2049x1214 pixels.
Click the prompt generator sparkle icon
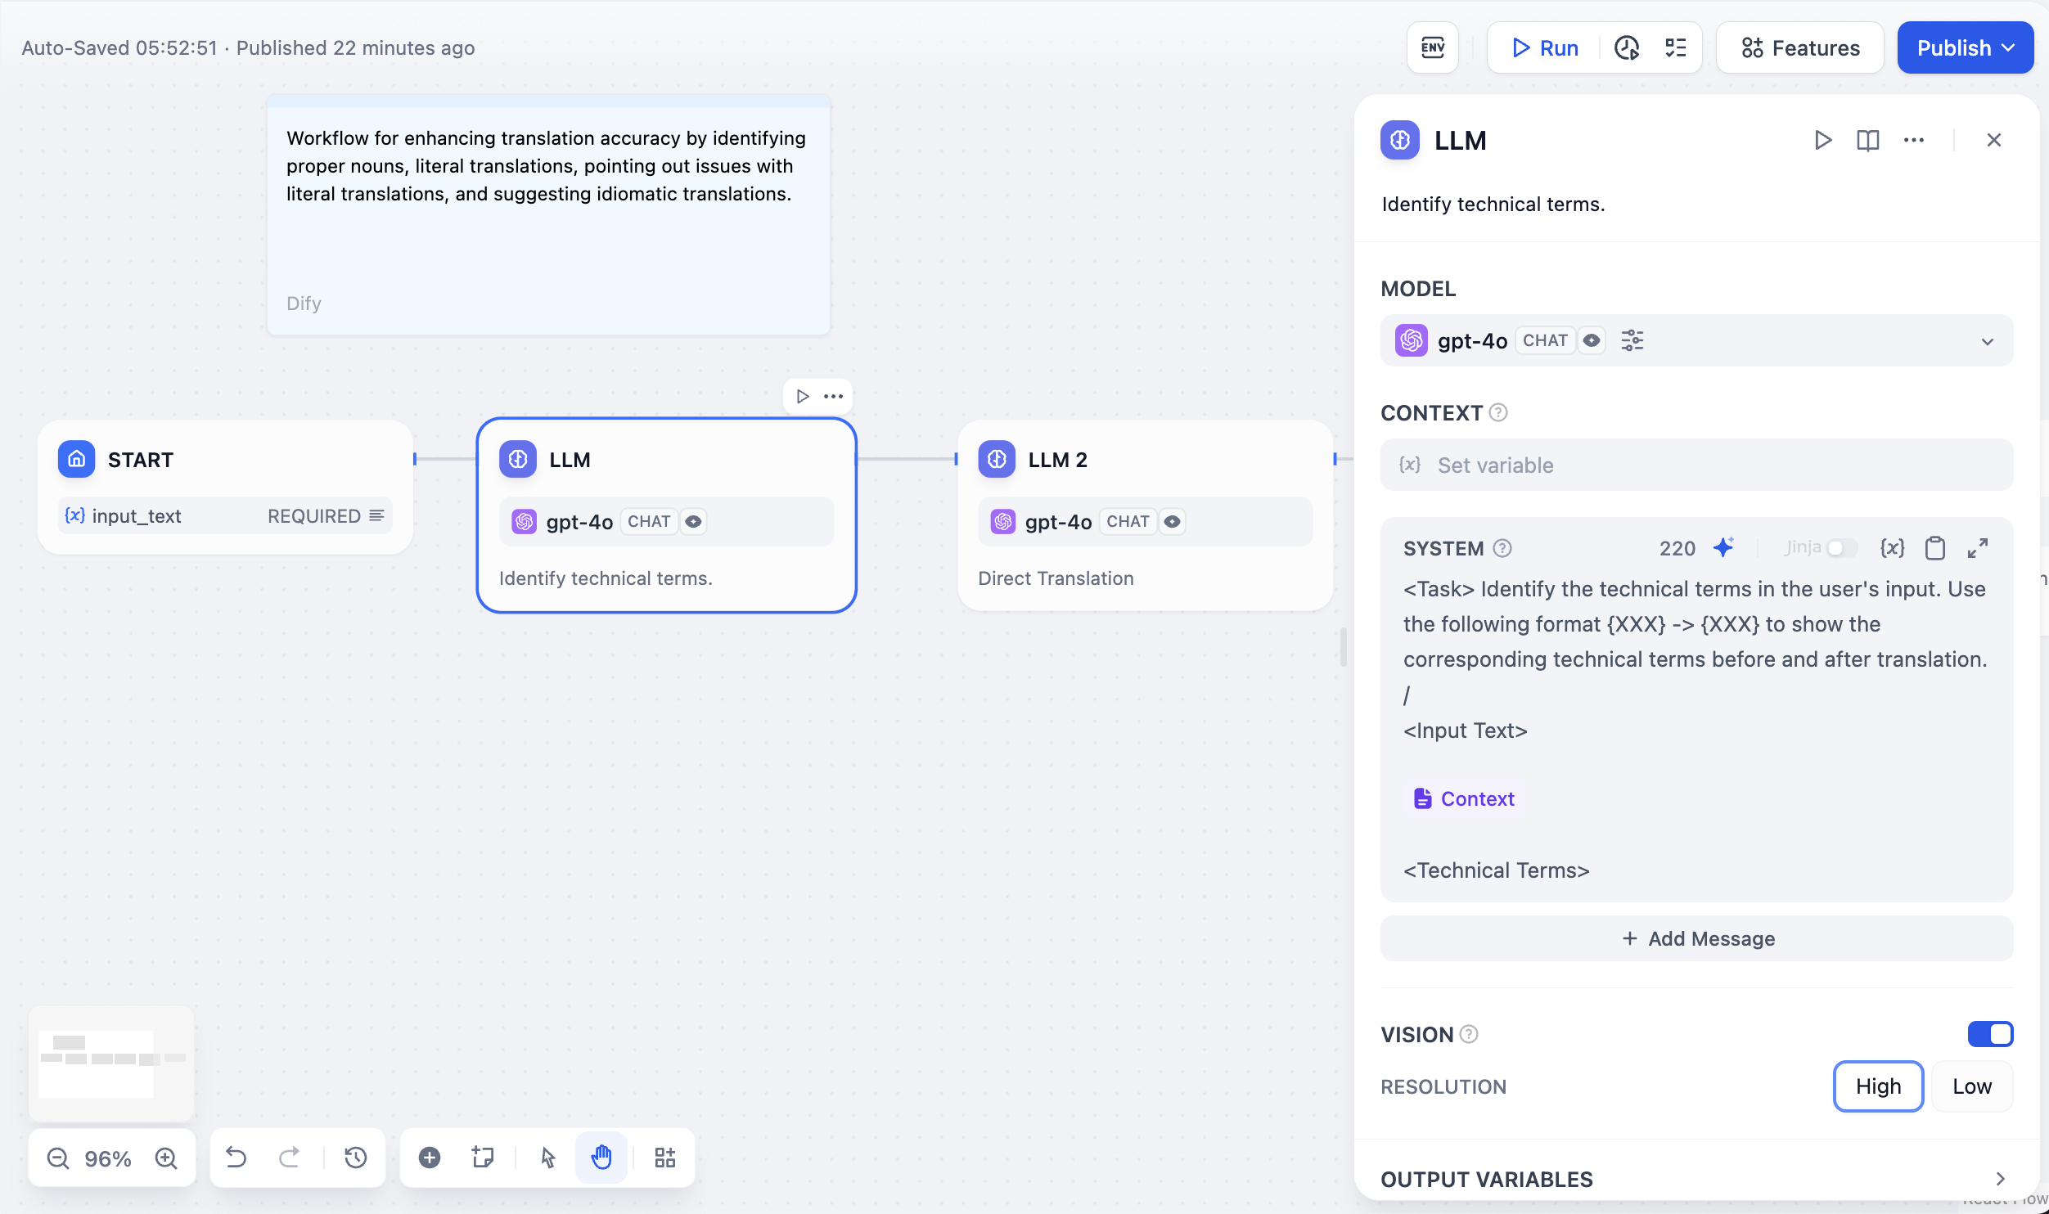(1723, 547)
